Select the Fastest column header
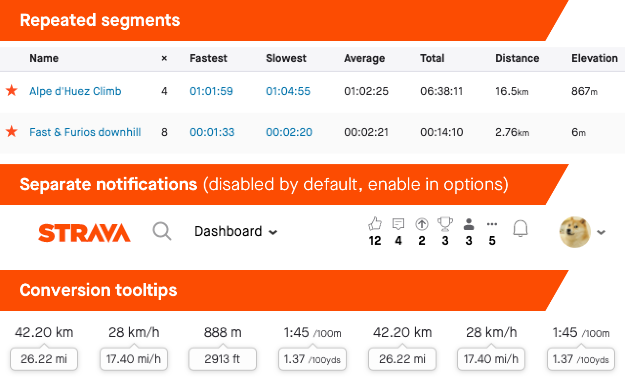The width and height of the screenshot is (625, 390). pos(208,58)
